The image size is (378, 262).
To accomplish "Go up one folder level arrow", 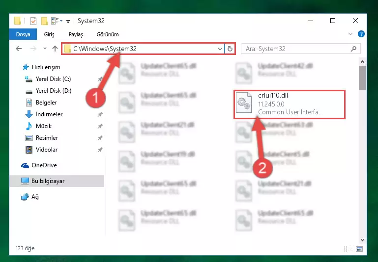I will pyautogui.click(x=55, y=49).
